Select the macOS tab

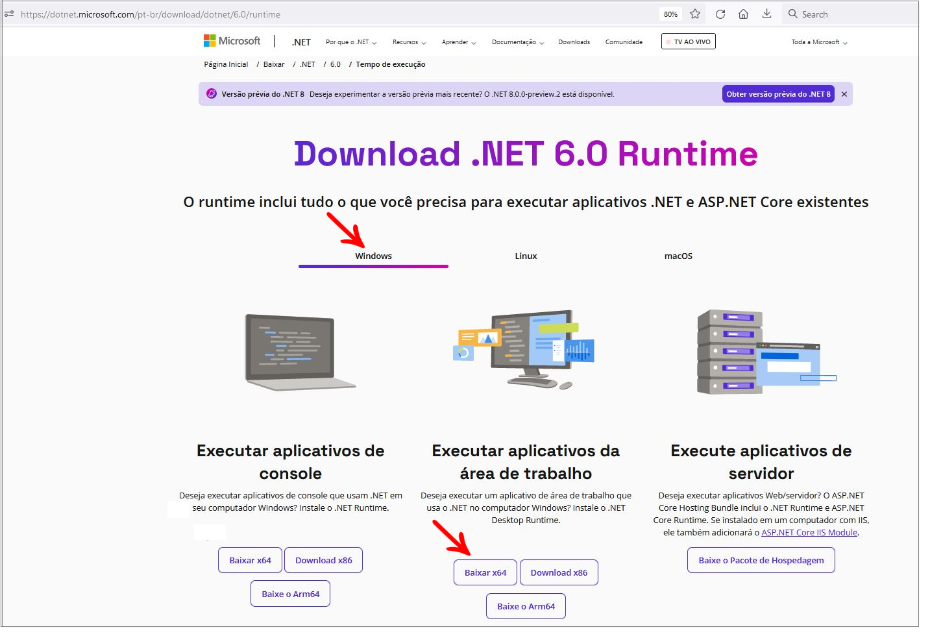point(678,256)
